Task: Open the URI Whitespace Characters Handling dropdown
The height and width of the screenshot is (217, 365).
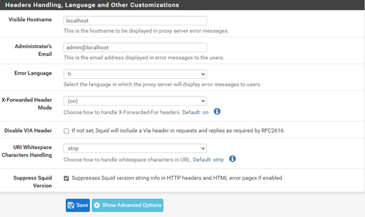Action: (135, 148)
